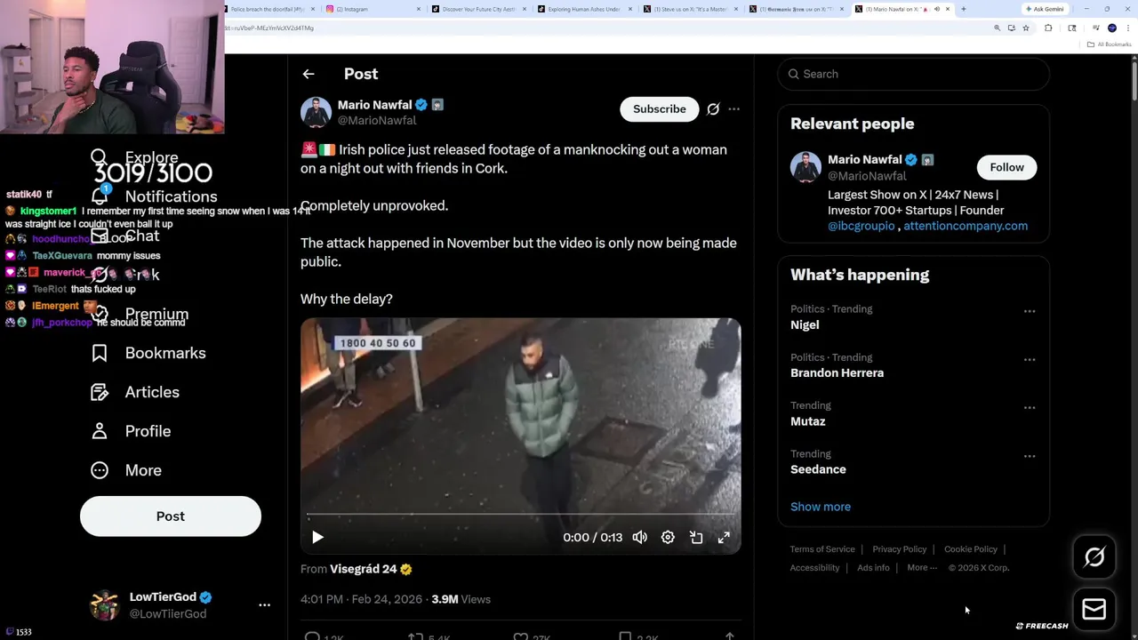
Task: Click Ask Gemini in browser
Action: pyautogui.click(x=1045, y=9)
